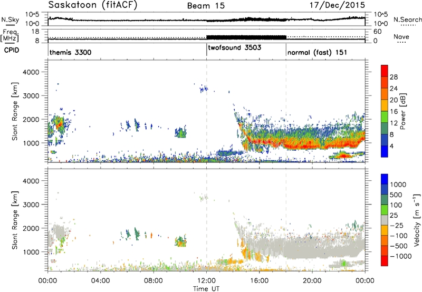Click the 'CPID' row label
422x292 pixels.
coord(12,50)
